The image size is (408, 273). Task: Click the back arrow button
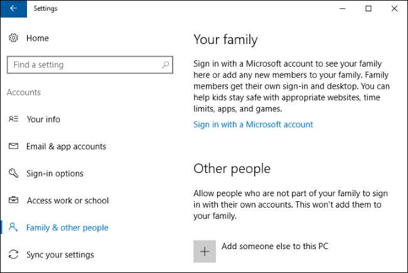pos(13,9)
